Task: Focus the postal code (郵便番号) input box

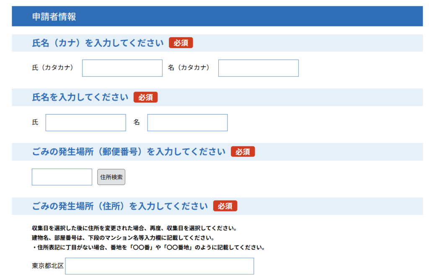Action: (x=62, y=177)
